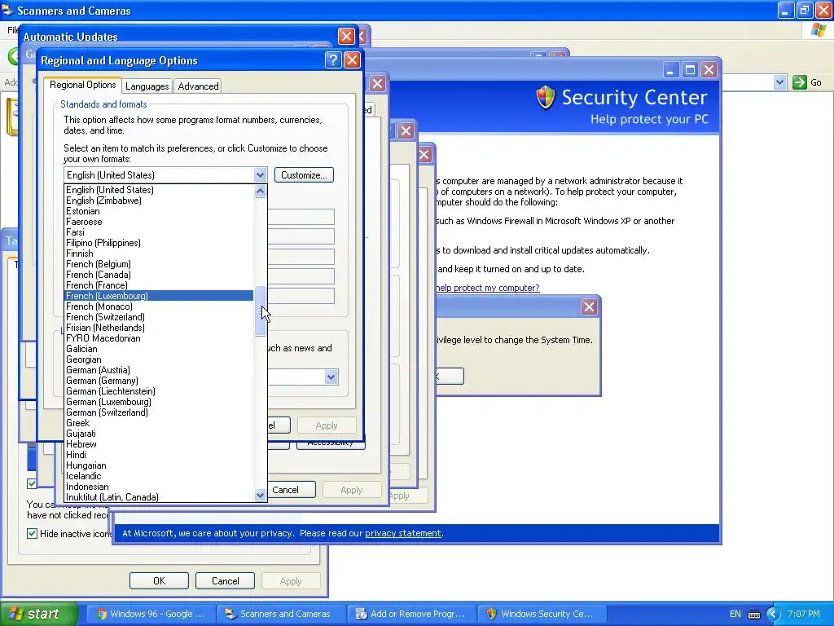The height and width of the screenshot is (626, 834).
Task: Choose Icelandic in the list
Action: click(159, 476)
